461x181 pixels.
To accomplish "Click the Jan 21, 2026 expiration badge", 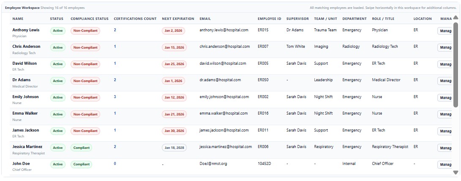I will point(175,114).
